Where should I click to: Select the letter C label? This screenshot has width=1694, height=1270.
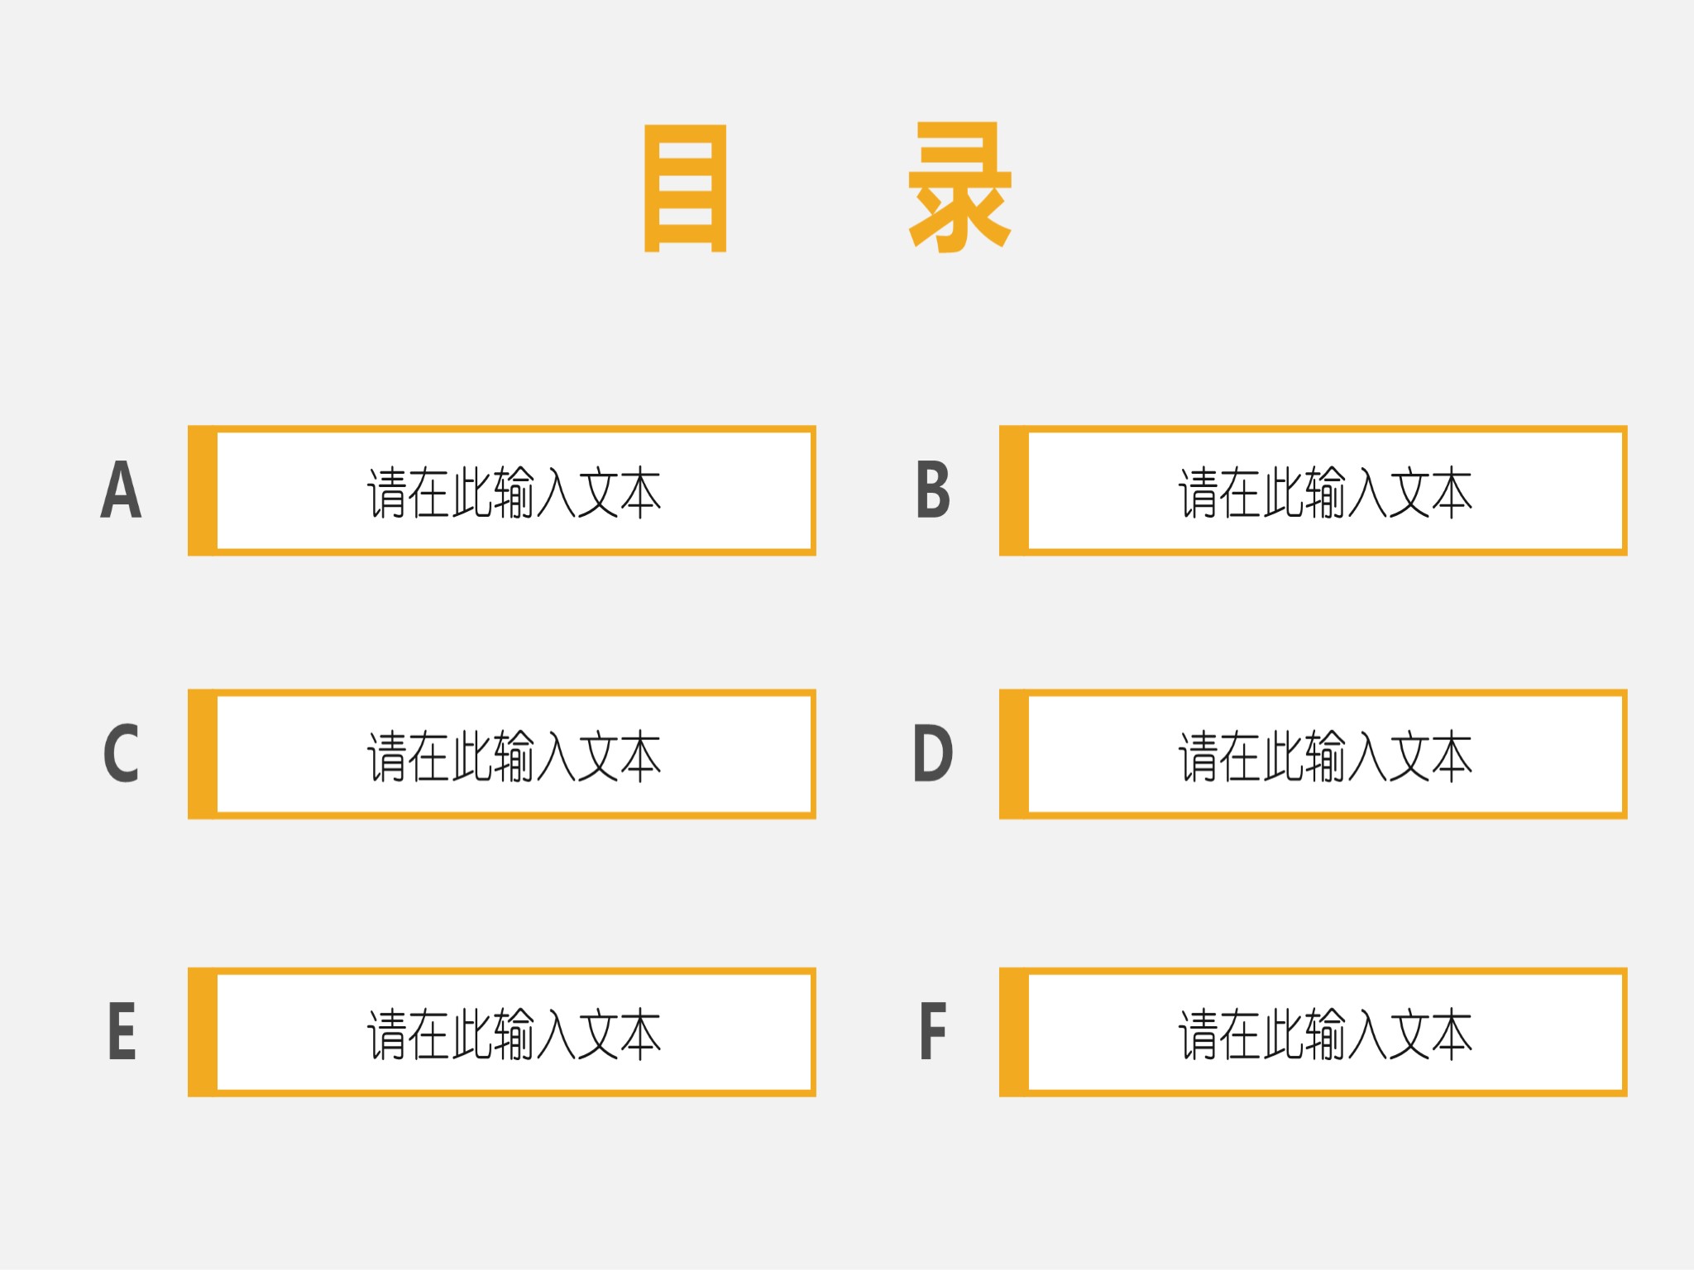[121, 753]
